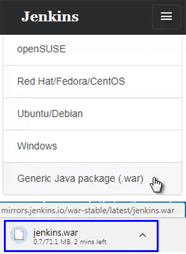Select the Ubuntu/Debian package option
186x254 pixels.
(x=50, y=113)
